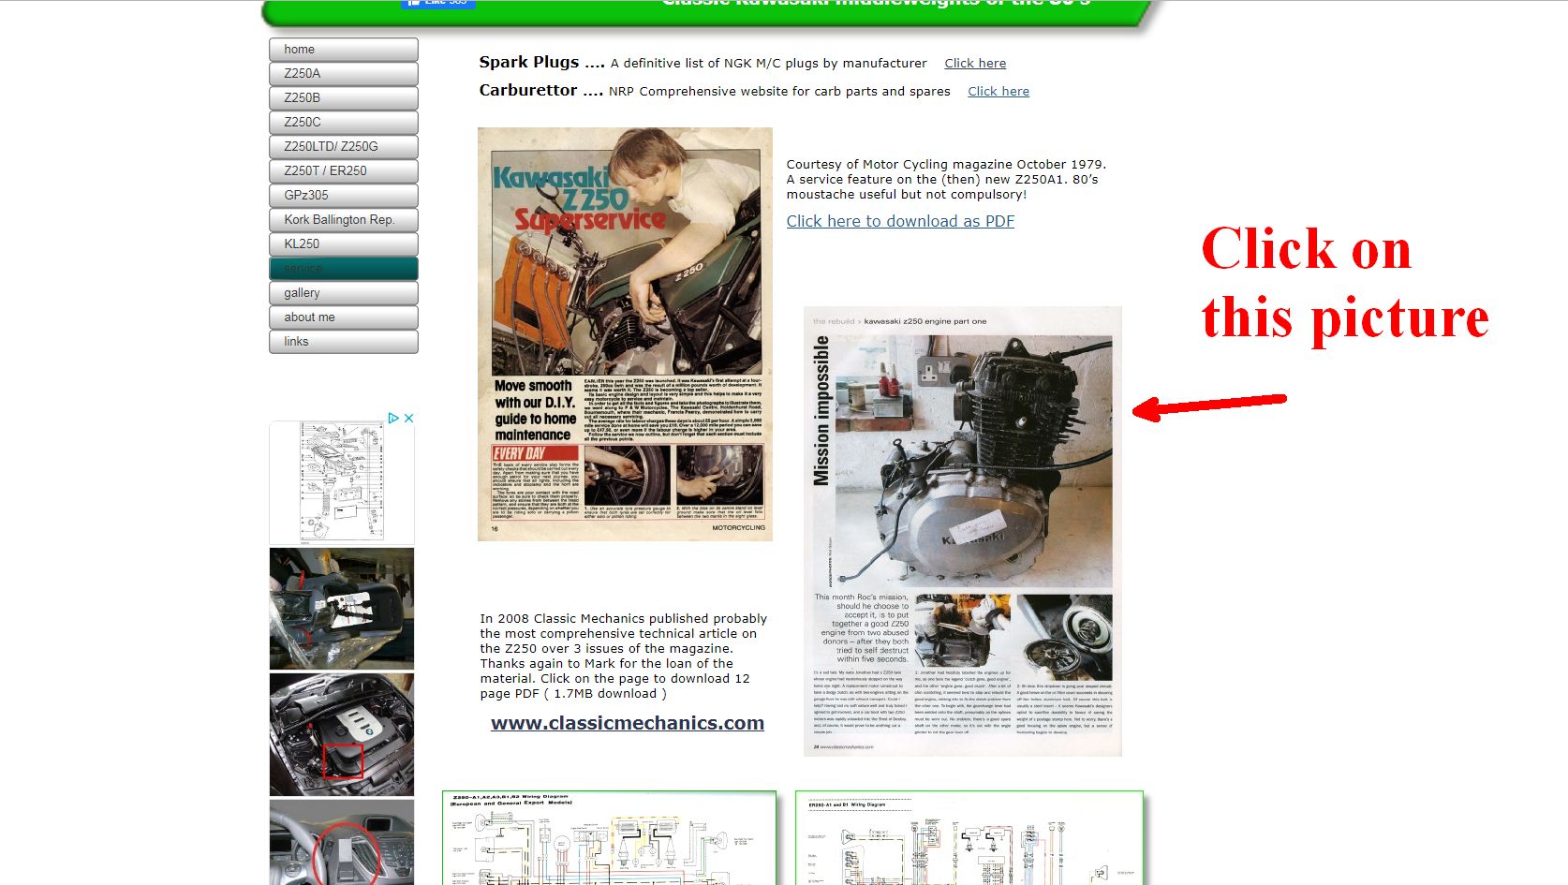1568x885 pixels.
Task: Open the about me page
Action: tap(343, 317)
